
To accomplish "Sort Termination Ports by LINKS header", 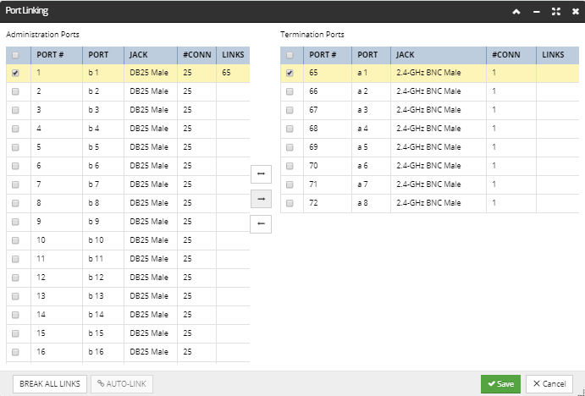I will click(x=557, y=55).
